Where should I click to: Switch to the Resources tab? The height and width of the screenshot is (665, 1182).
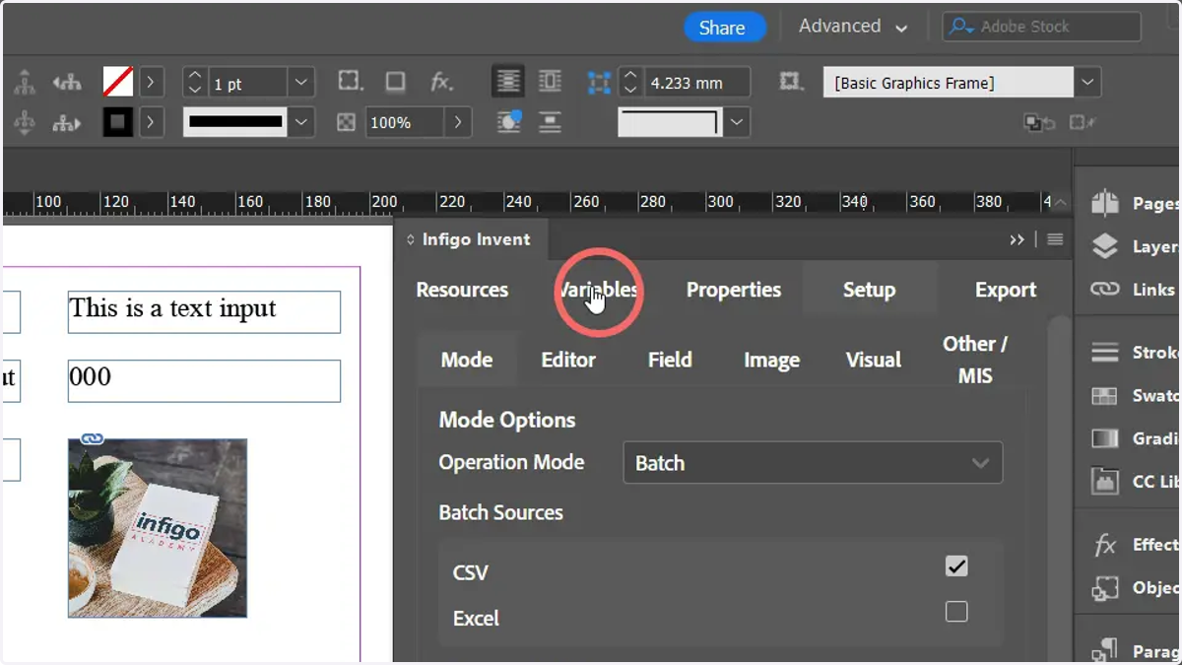point(462,290)
